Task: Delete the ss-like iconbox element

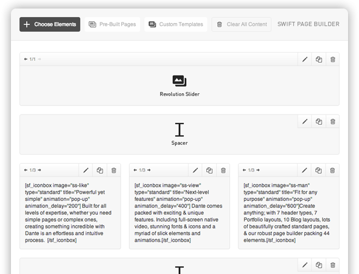Action: click(x=114, y=170)
